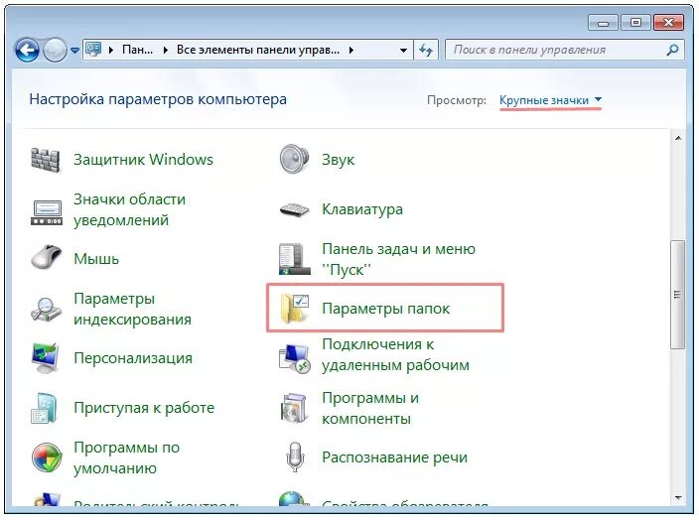Viewport: 699px width, 520px height.
Task: Open the Программы и компоненты icon
Action: click(294, 408)
